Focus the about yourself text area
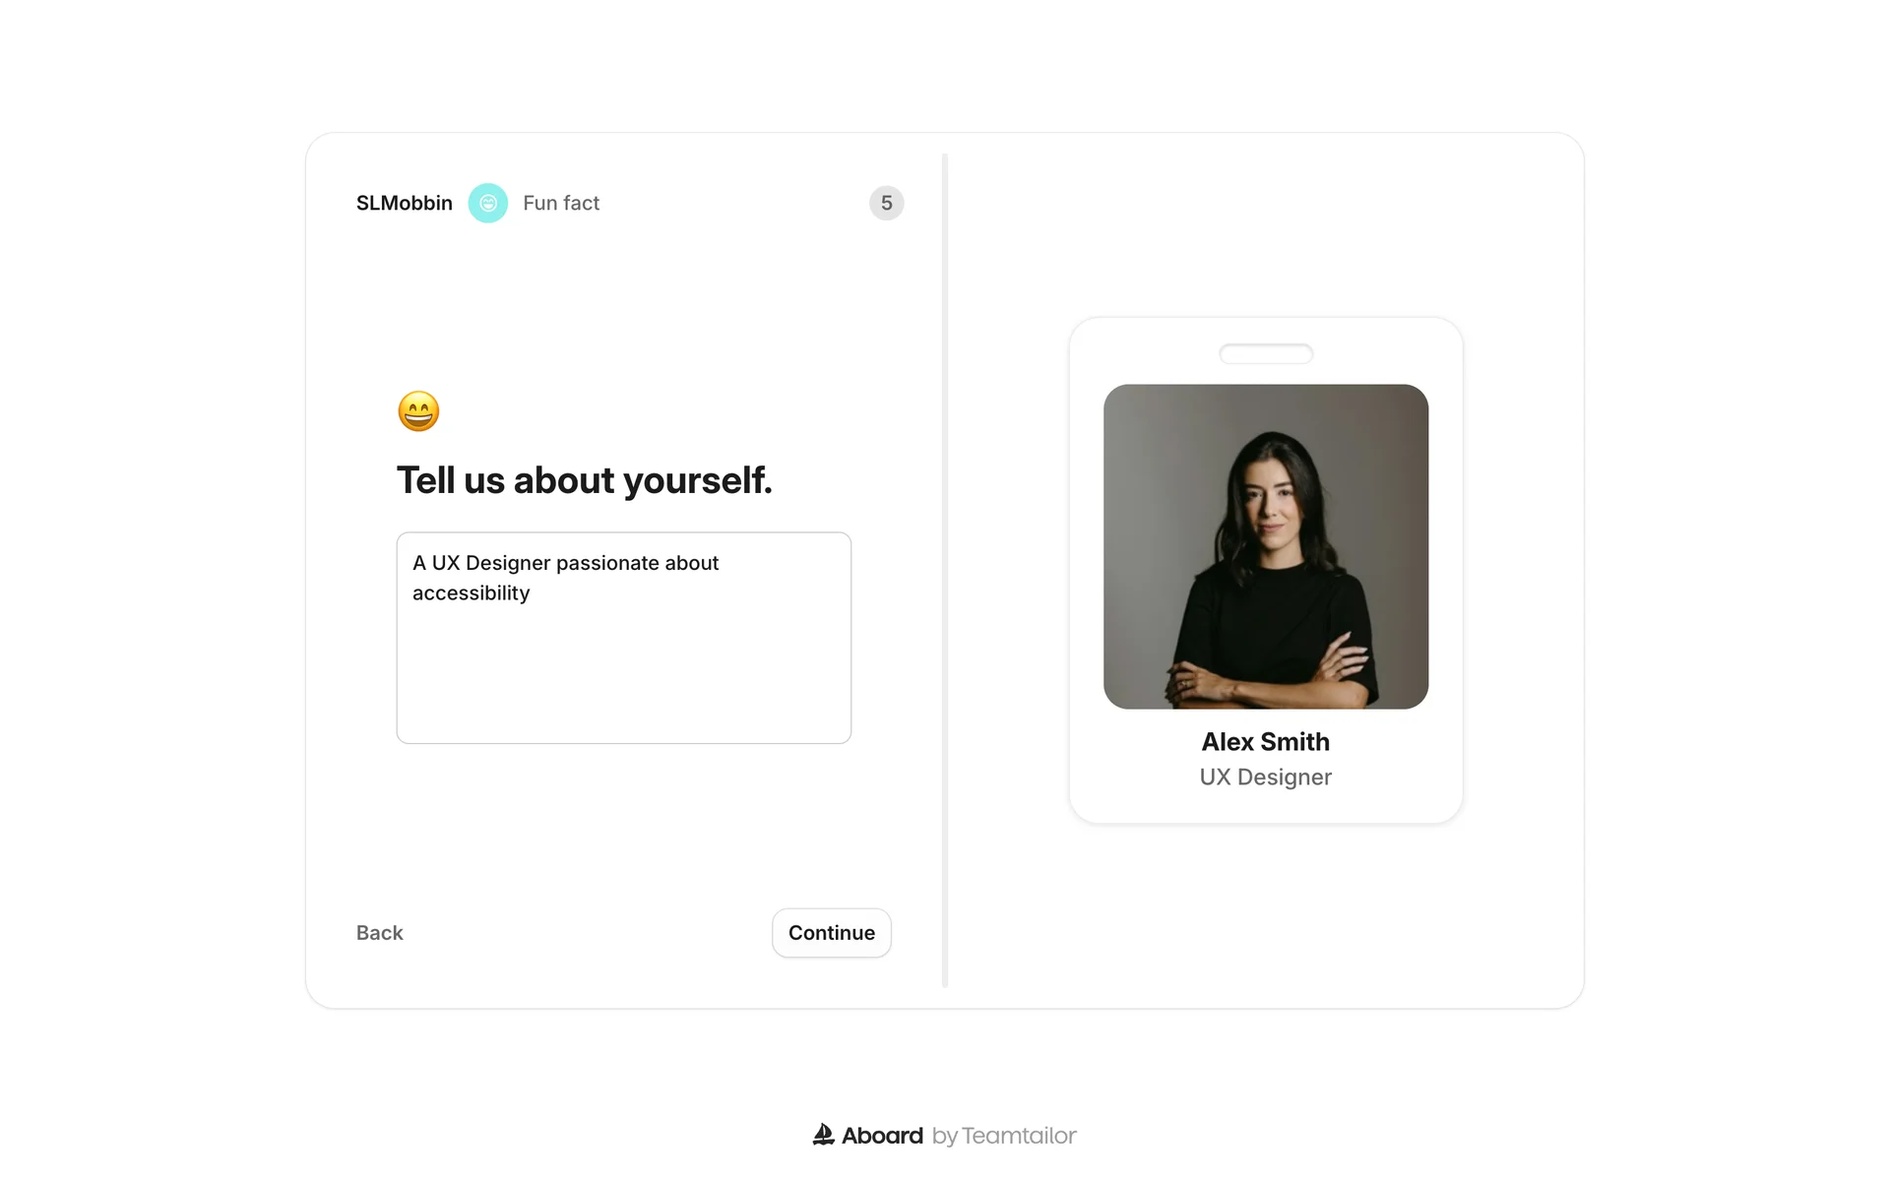 [x=624, y=638]
